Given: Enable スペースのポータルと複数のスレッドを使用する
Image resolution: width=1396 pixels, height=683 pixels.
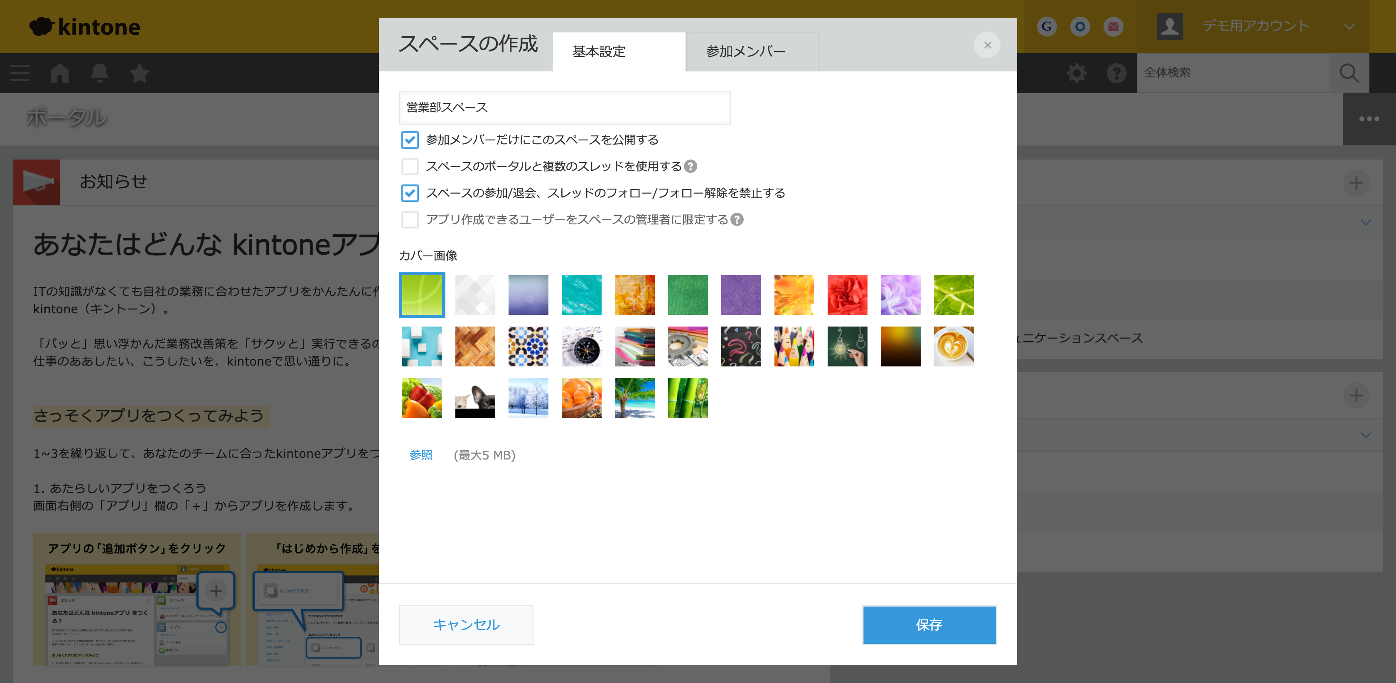Looking at the screenshot, I should click(410, 167).
